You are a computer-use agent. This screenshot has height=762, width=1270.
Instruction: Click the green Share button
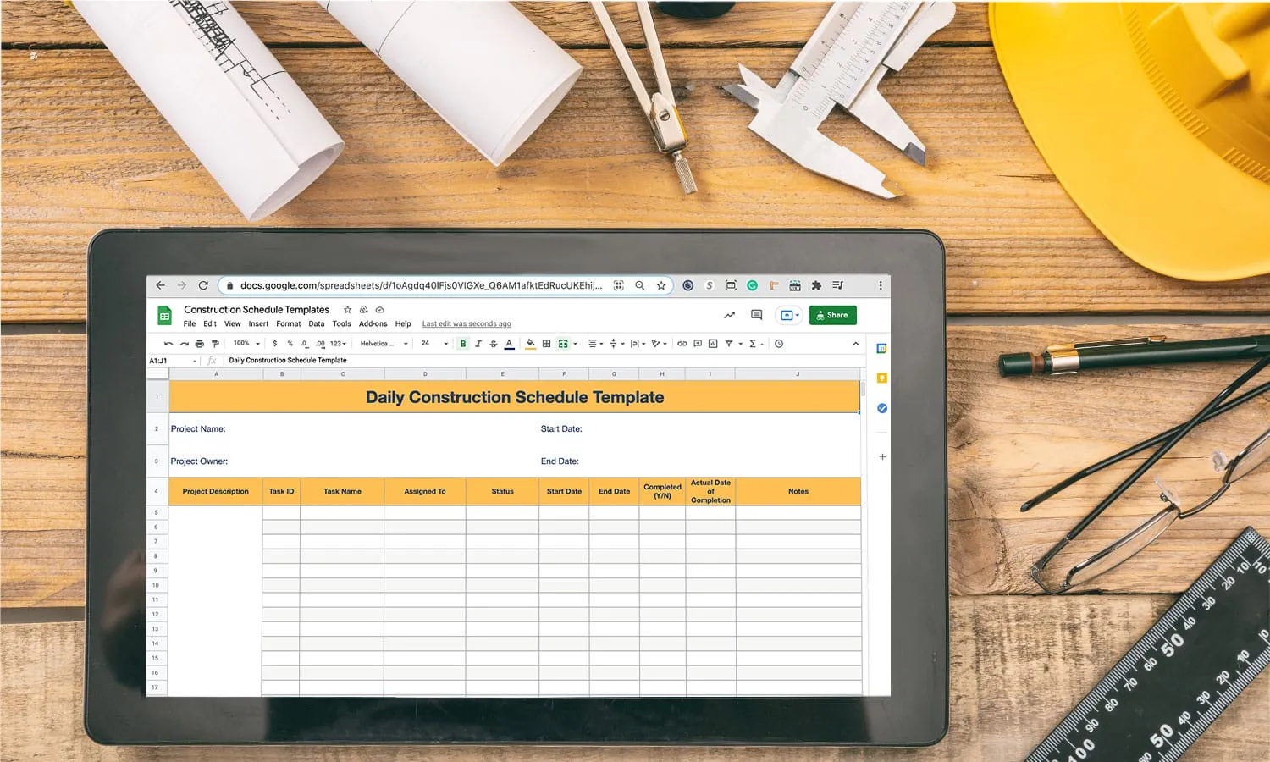(x=832, y=315)
